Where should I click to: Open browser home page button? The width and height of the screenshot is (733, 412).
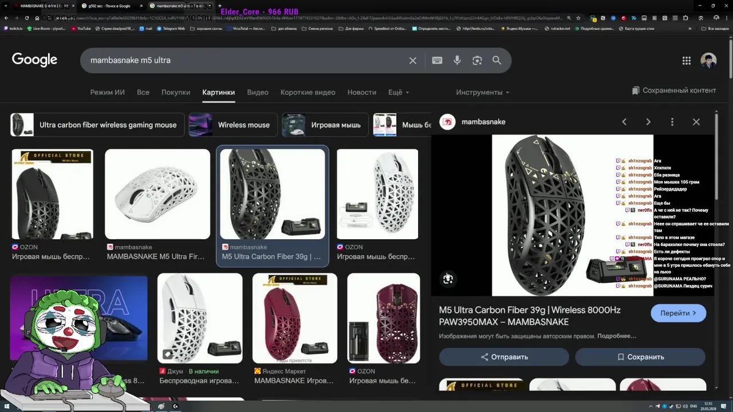[37, 18]
